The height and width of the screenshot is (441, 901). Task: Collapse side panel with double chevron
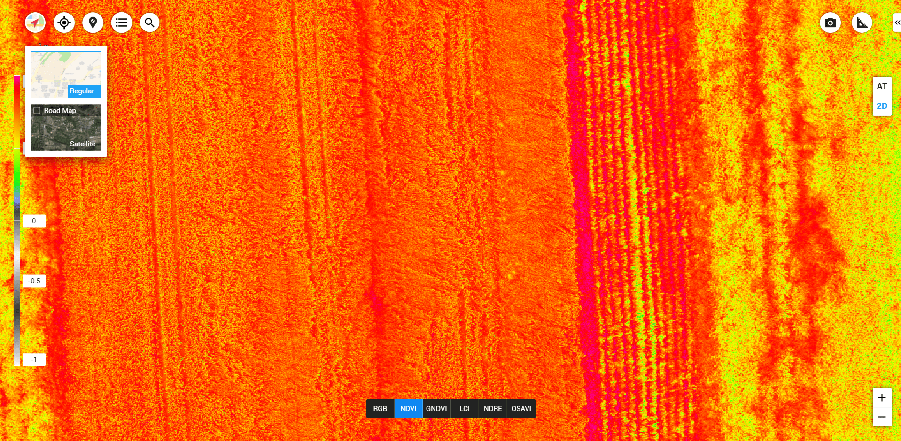tap(897, 23)
